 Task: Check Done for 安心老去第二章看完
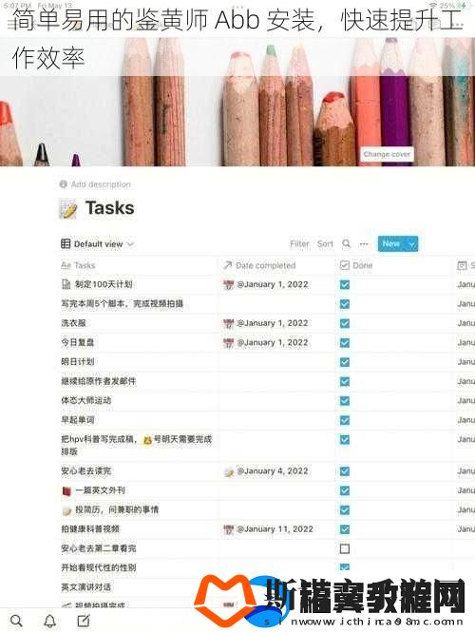[x=345, y=548]
